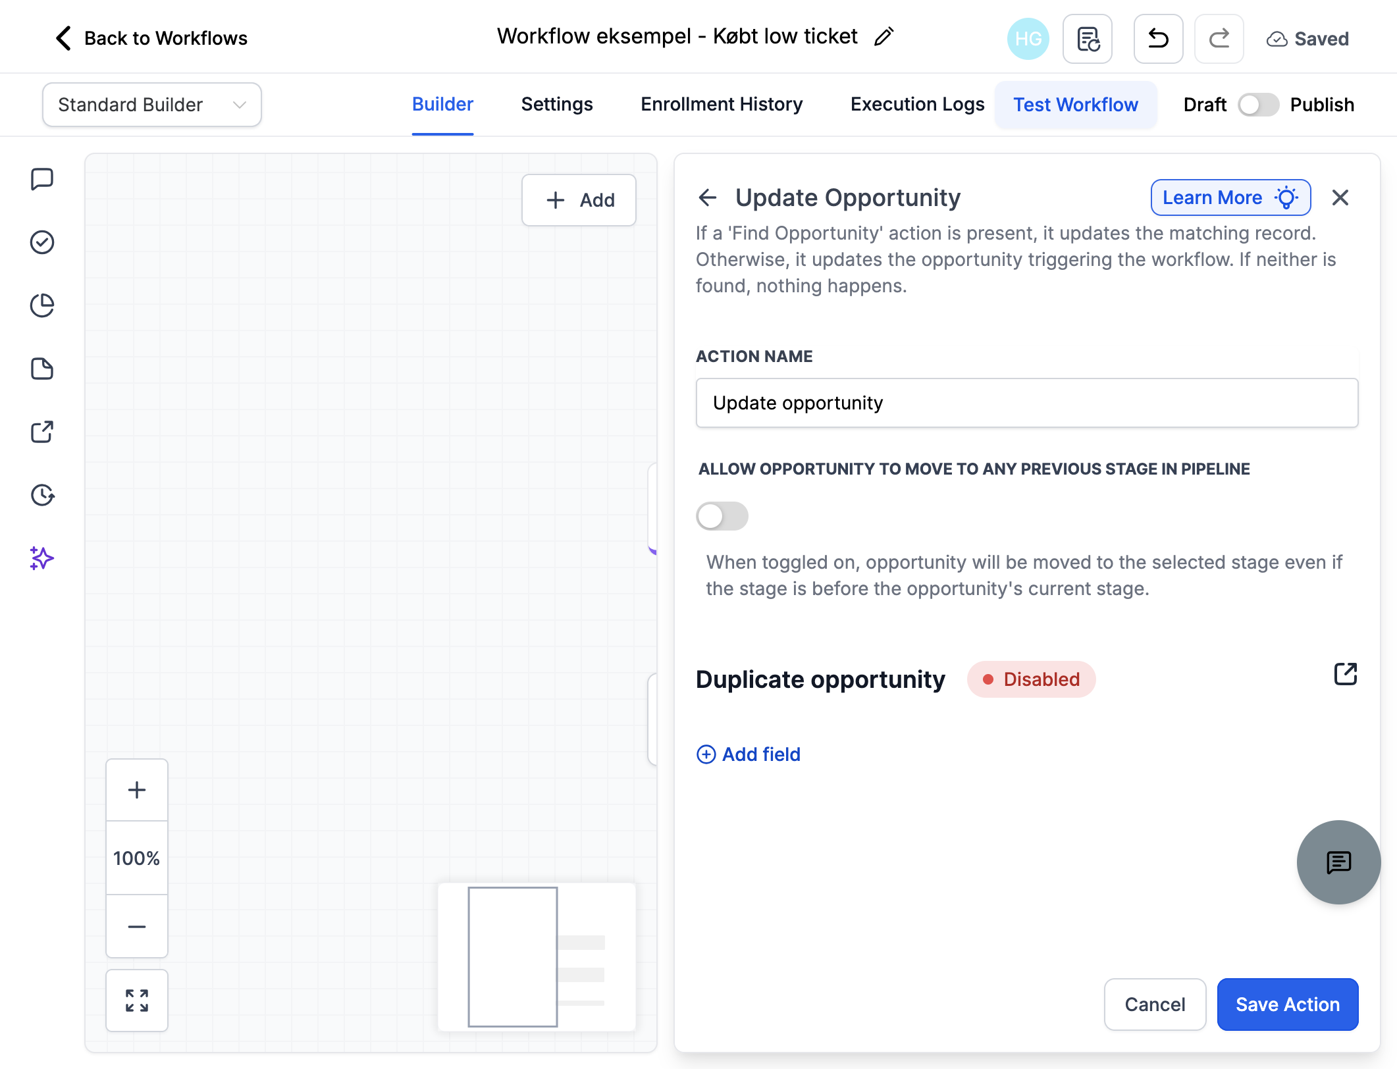This screenshot has height=1069, width=1397.
Task: Enable move to previous stage toggle
Action: point(722,516)
